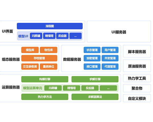153x122 pixels.
Task: Select the 自定义模块 box
Action: [x=137, y=98]
